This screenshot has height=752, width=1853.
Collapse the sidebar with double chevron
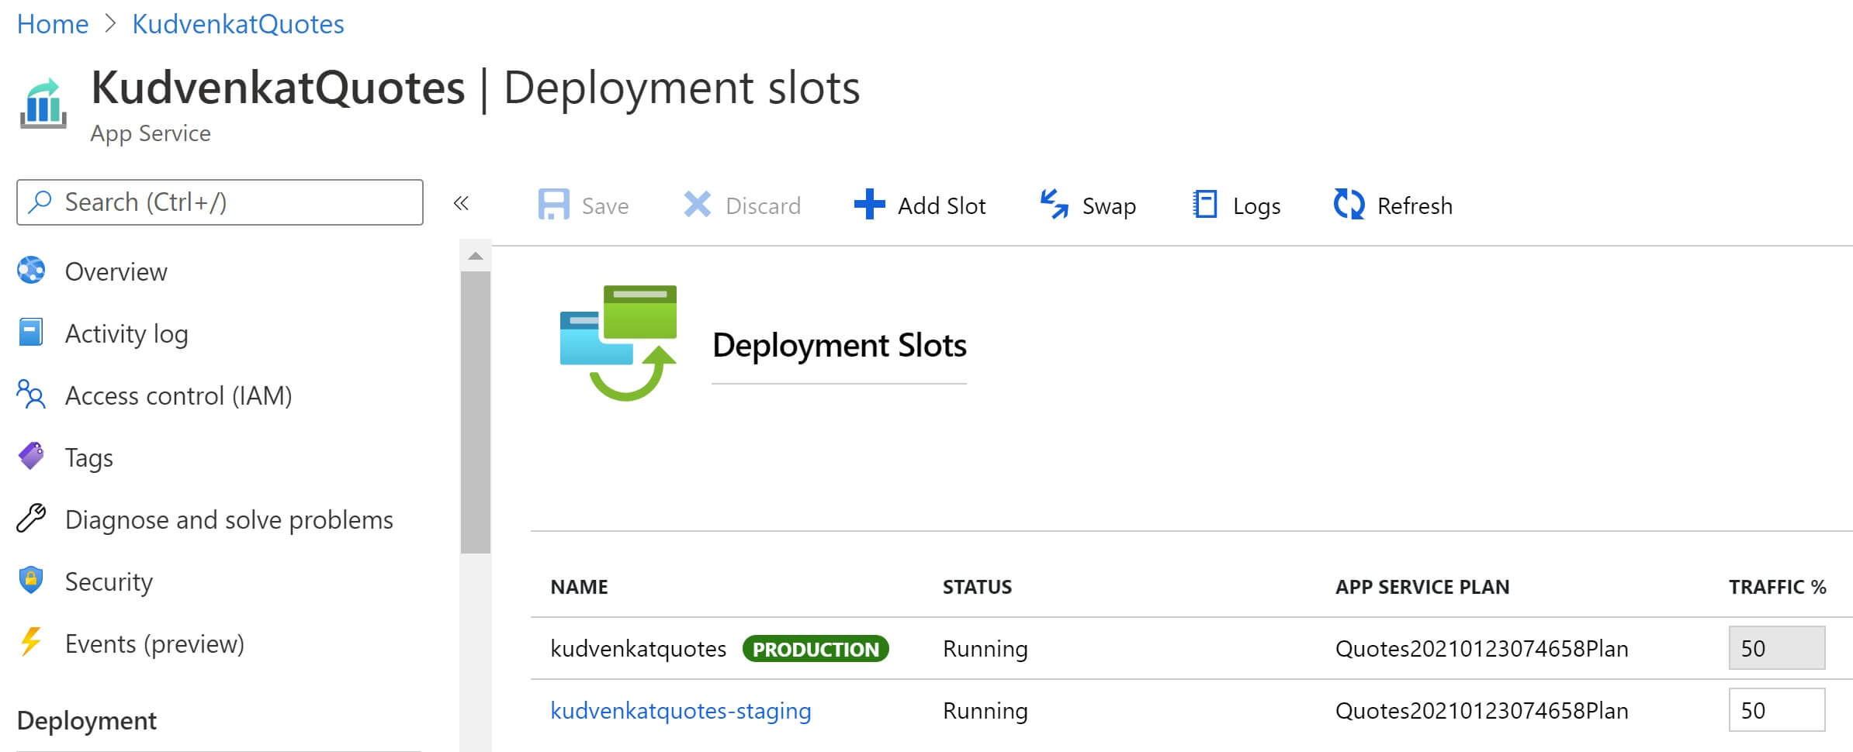[461, 203]
